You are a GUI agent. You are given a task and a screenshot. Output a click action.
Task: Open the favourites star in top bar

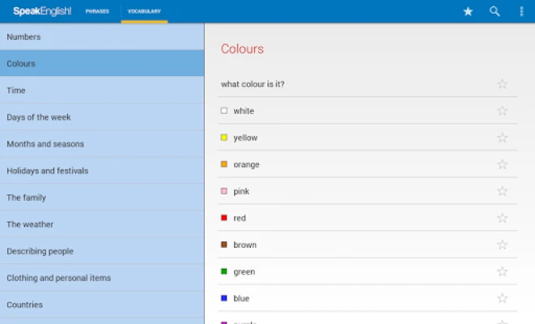tap(468, 11)
